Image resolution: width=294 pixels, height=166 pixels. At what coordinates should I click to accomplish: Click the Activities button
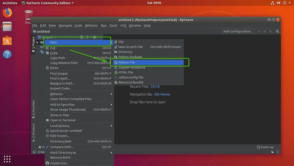click(10, 3)
